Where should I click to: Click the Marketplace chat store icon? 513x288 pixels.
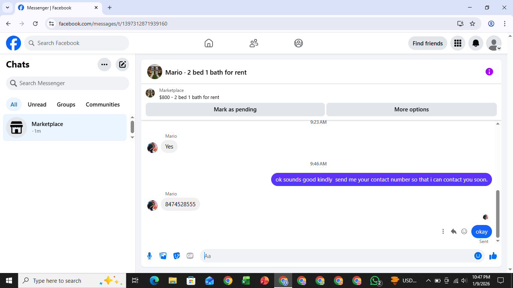tap(17, 127)
